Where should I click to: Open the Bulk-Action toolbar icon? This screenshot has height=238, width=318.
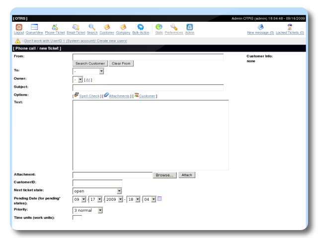141,27
